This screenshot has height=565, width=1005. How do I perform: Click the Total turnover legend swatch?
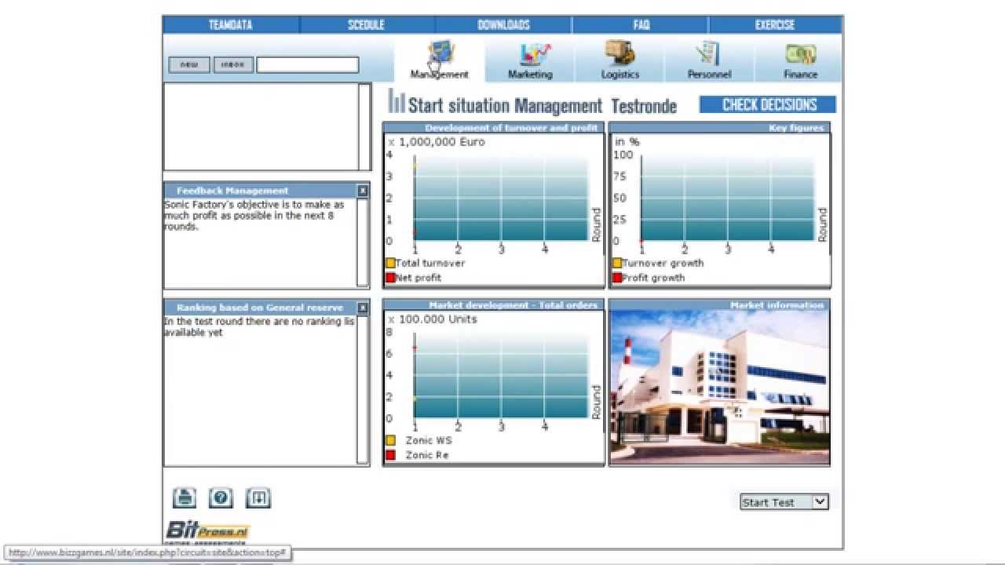(390, 263)
